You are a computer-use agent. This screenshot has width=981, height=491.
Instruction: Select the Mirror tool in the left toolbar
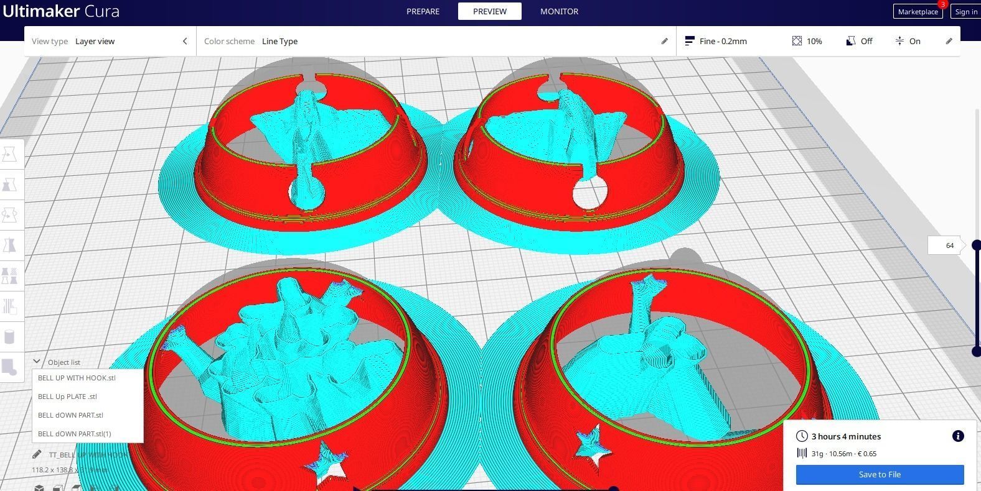click(10, 245)
